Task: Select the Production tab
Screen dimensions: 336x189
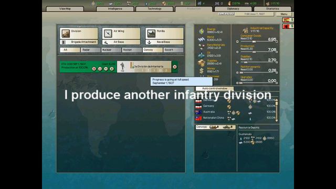Action: point(194,9)
